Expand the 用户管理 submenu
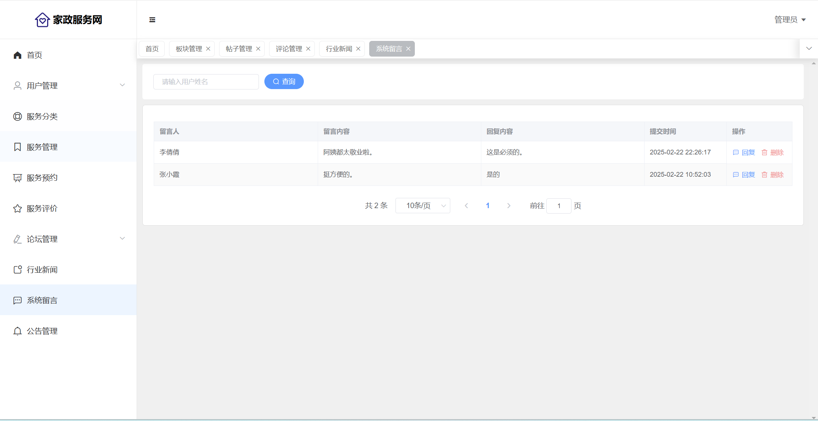This screenshot has width=818, height=421. pos(122,85)
